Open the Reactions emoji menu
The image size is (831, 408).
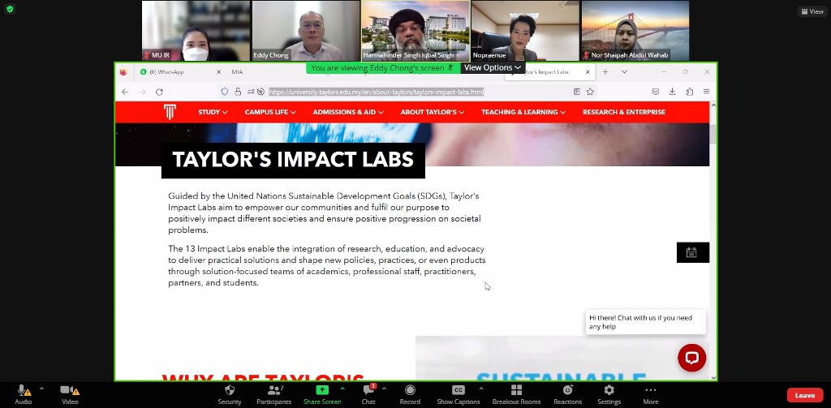[567, 390]
